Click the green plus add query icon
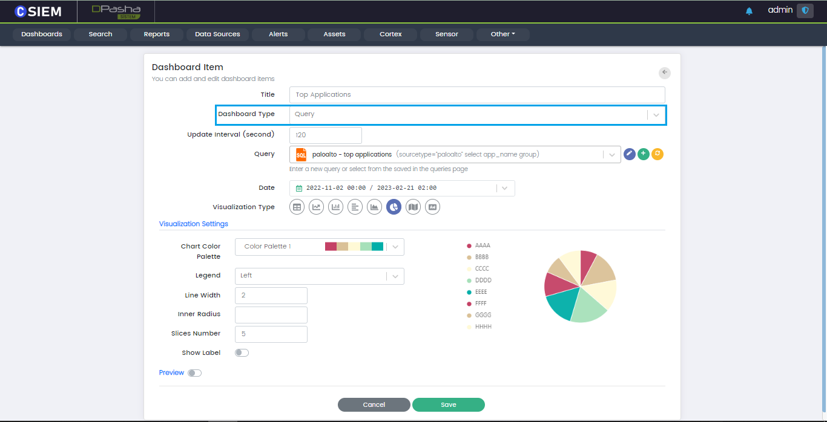Screen dimensions: 827x422 point(644,154)
